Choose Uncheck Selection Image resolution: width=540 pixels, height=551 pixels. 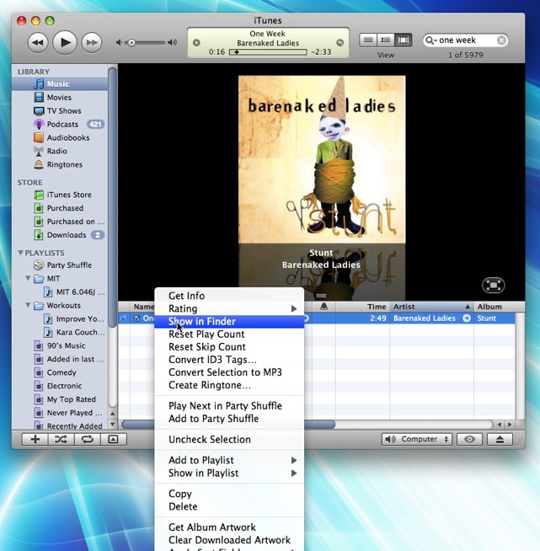pyautogui.click(x=229, y=440)
